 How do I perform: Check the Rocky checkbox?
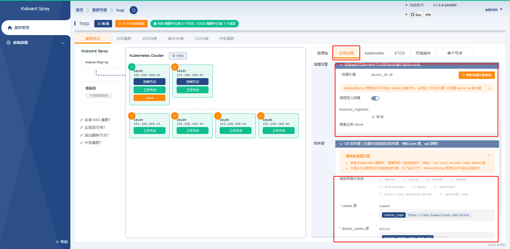click(x=414, y=187)
